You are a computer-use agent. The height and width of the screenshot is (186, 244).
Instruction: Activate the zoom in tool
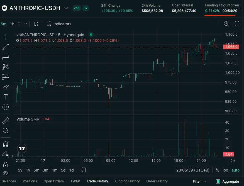[5, 130]
